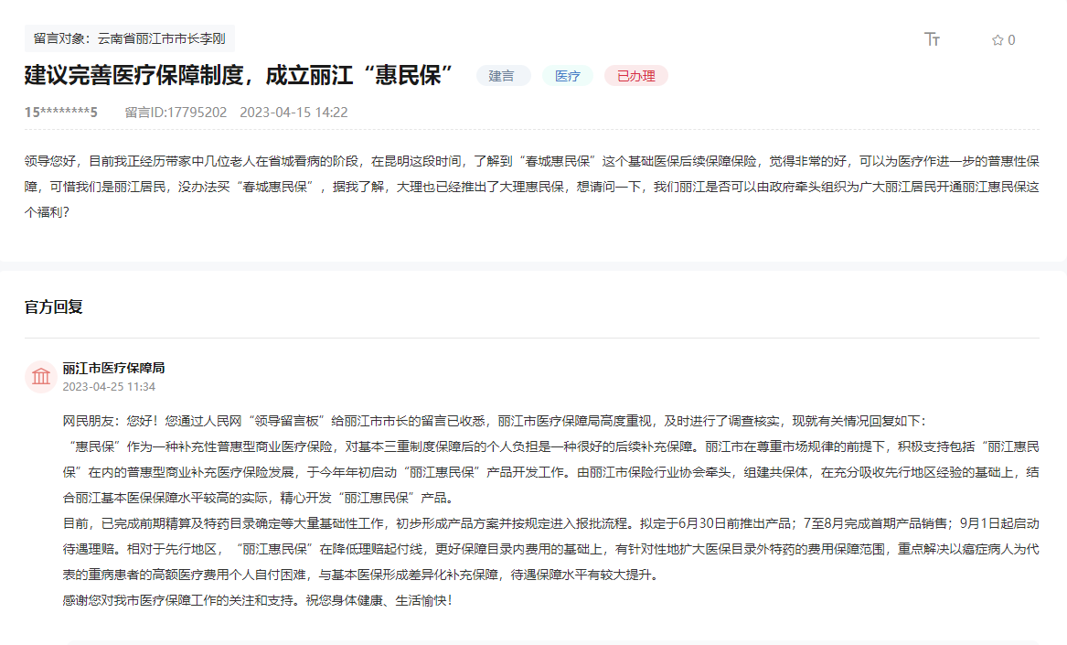
Task: Click the reply greeting line starting 网民朋友
Action: tap(494, 421)
